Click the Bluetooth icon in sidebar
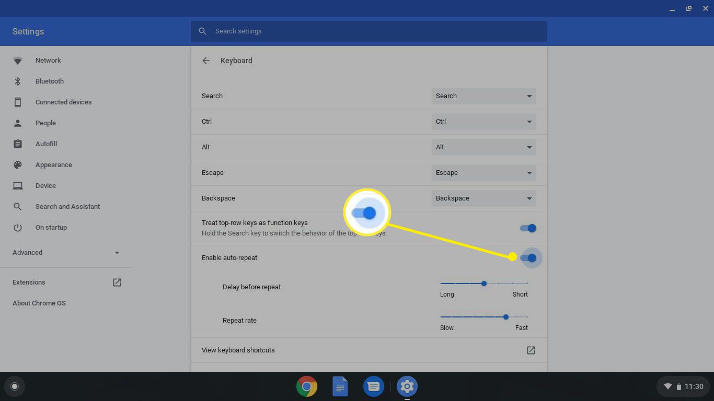 [x=18, y=81]
